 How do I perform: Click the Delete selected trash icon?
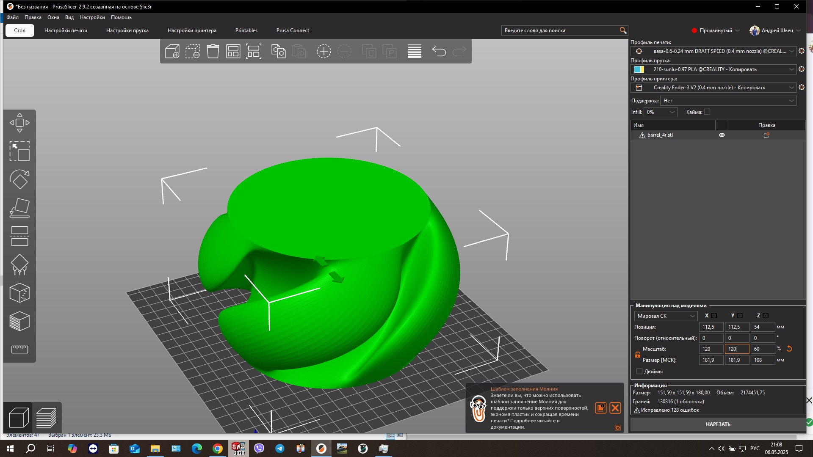(x=213, y=52)
